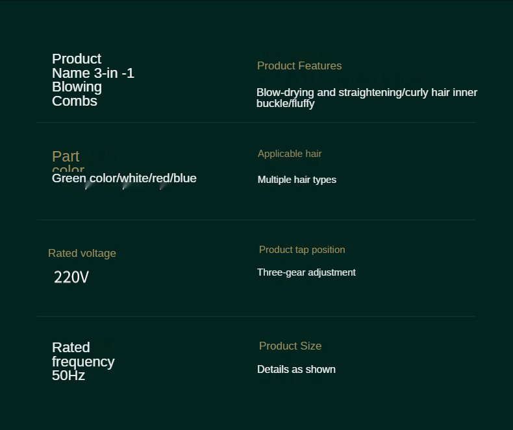Click the divider line below Product Name row
Image resolution: width=513 pixels, height=430 pixels.
pyautogui.click(x=256, y=123)
